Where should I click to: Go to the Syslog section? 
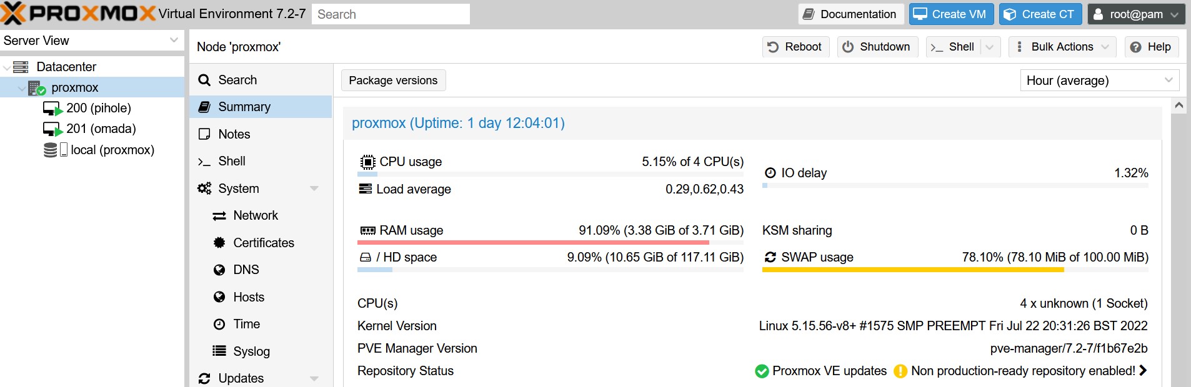(251, 351)
